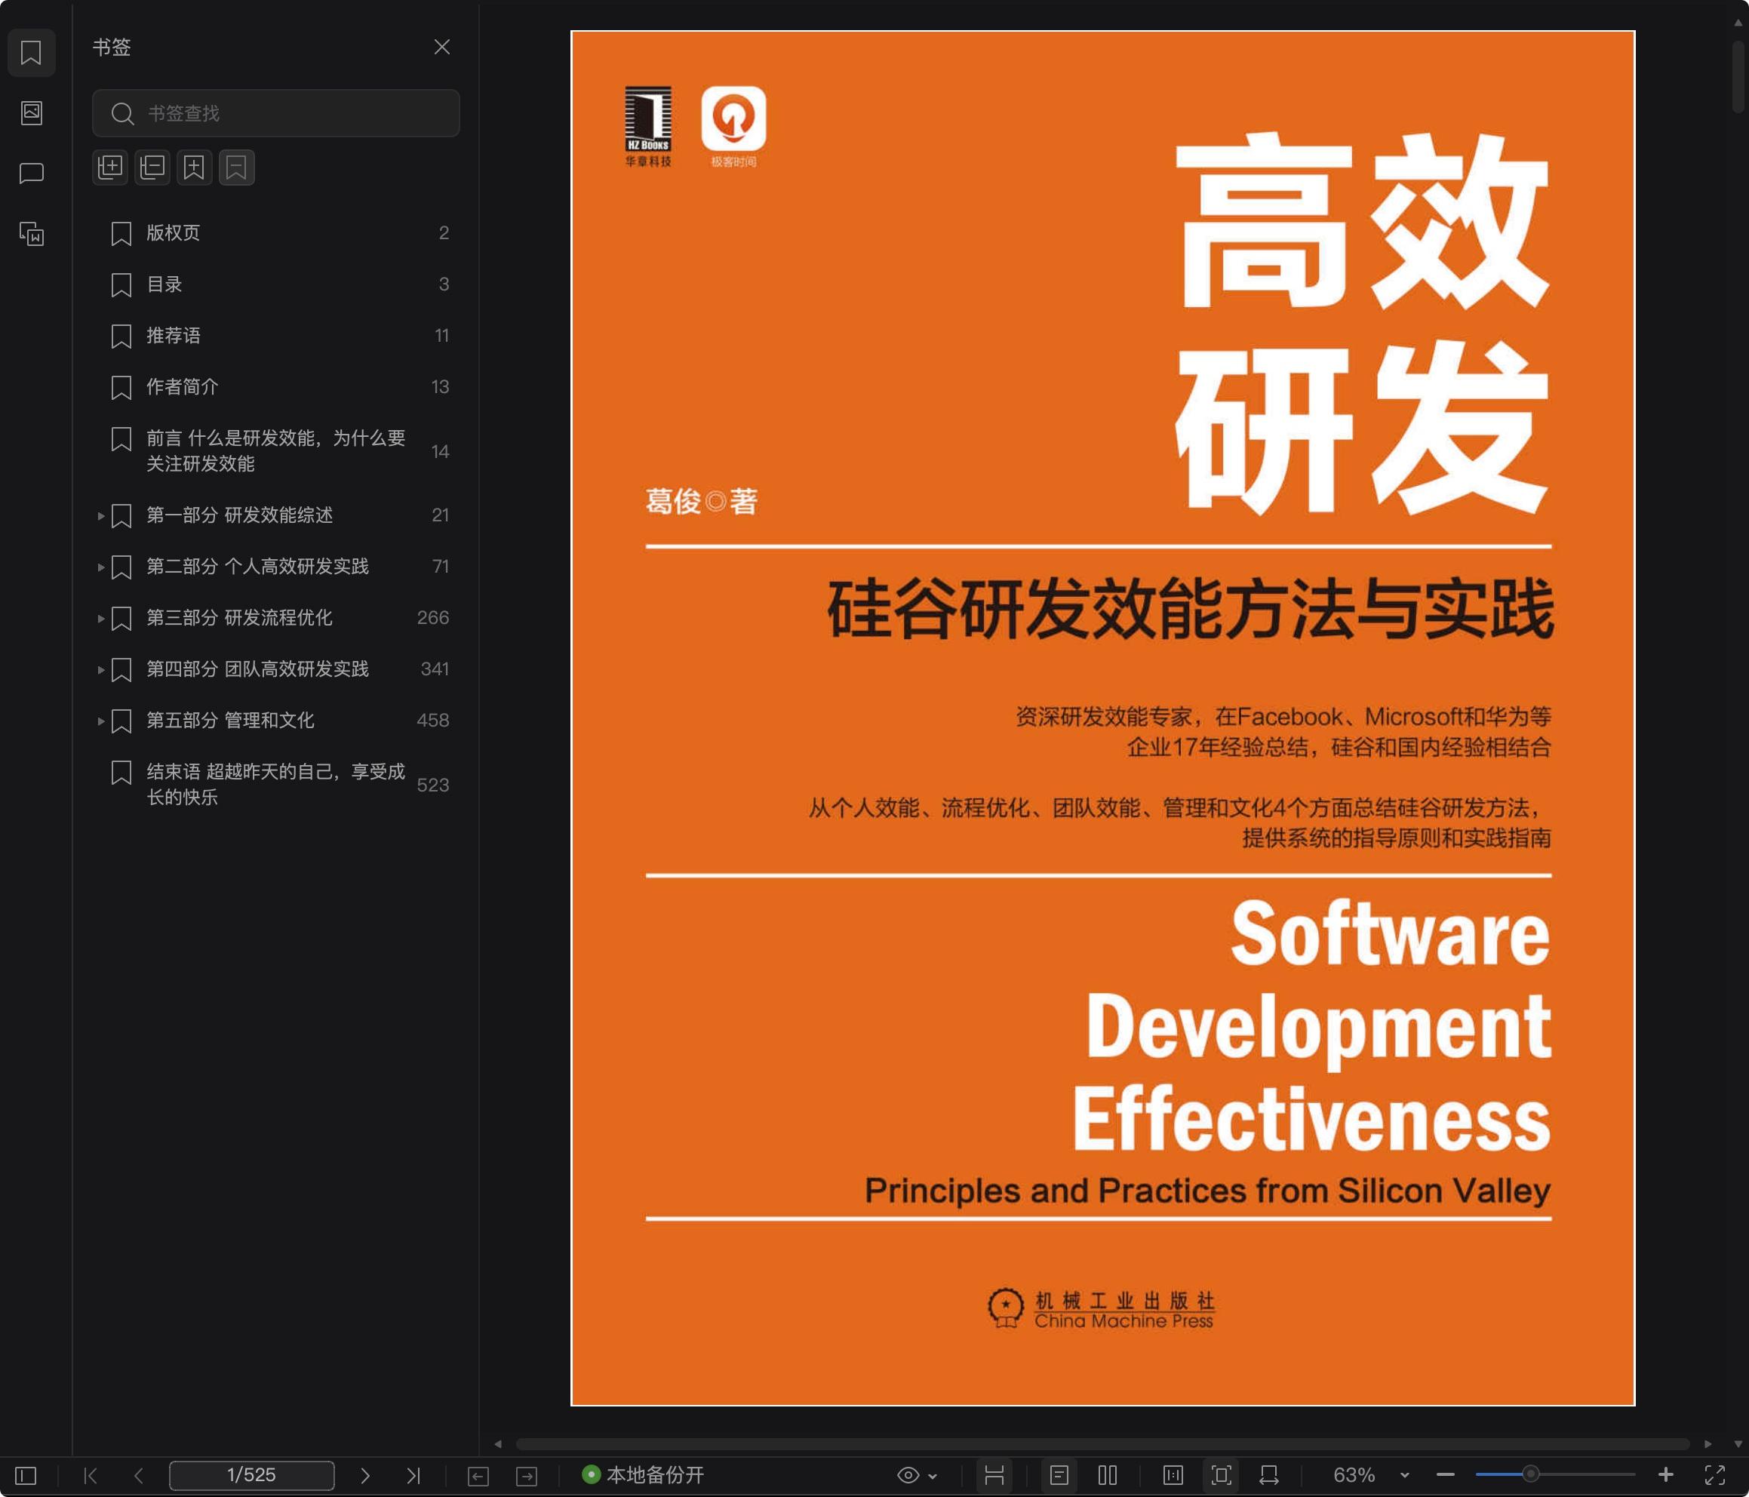1749x1497 pixels.
Task: Fit page to width icon
Action: [x=1268, y=1475]
